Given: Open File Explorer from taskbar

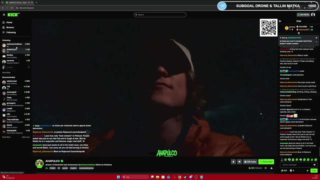Looking at the screenshot, I should pos(157,177).
